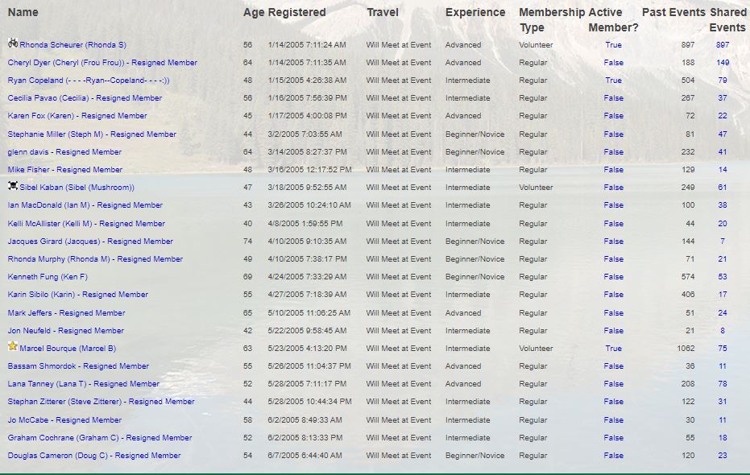The image size is (750, 475).
Task: Click False active status for Kenneth Fung
Action: pos(613,277)
